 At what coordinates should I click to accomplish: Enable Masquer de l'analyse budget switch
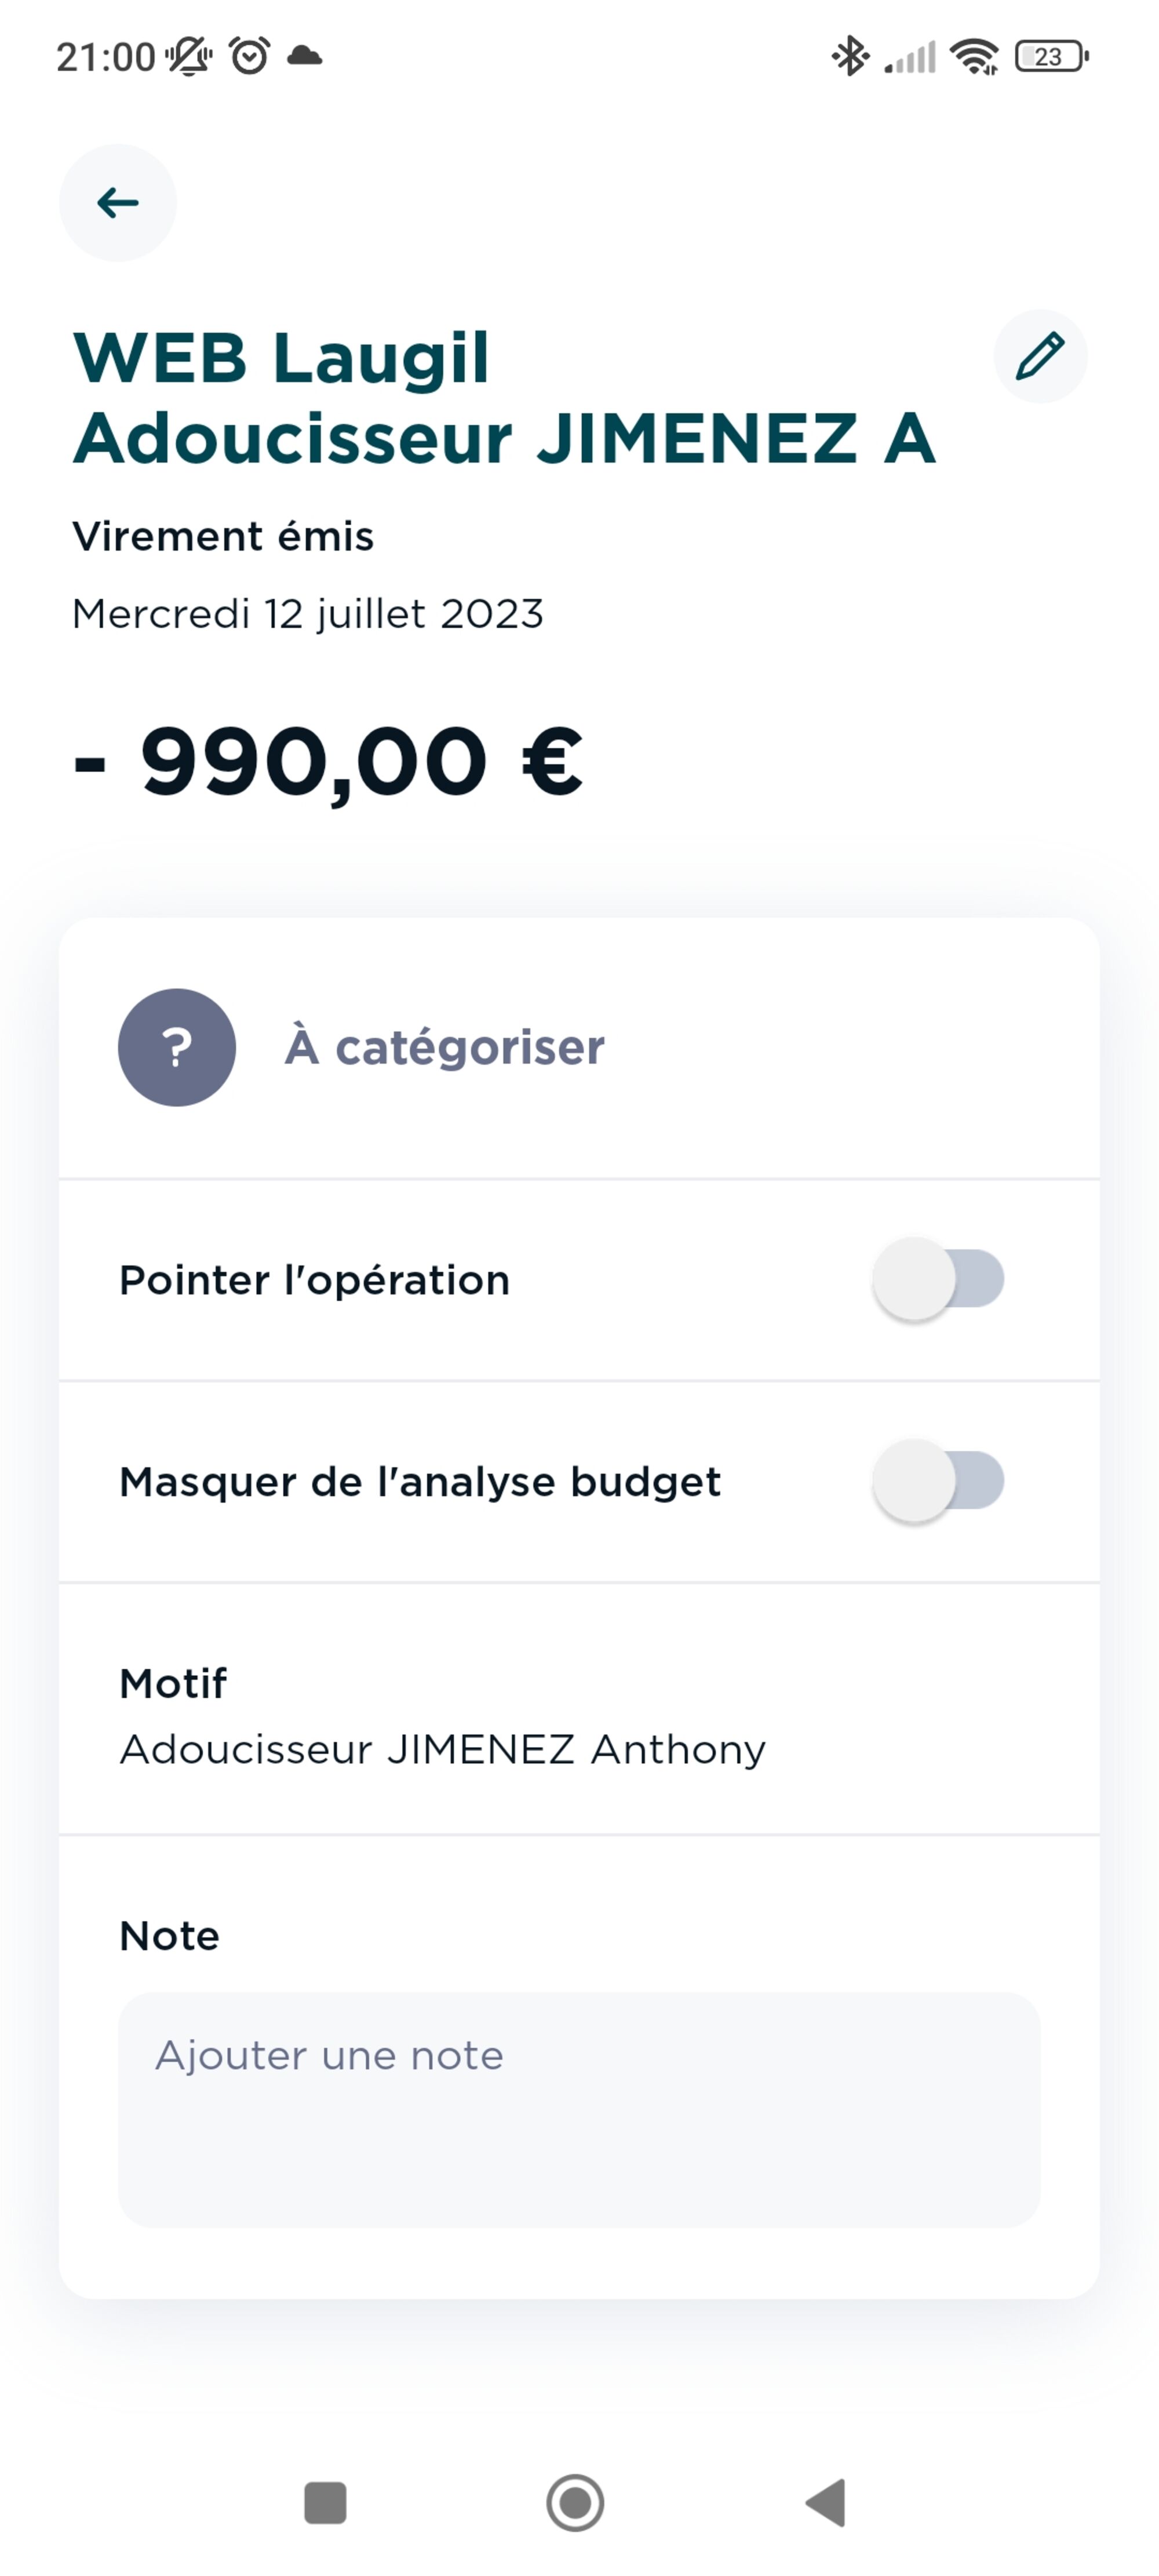pyautogui.click(x=938, y=1481)
